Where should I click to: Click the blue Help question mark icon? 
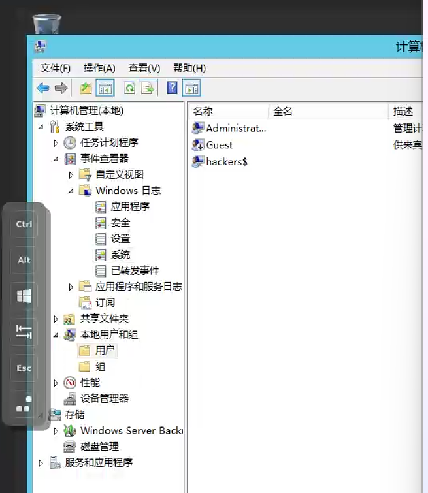(172, 87)
